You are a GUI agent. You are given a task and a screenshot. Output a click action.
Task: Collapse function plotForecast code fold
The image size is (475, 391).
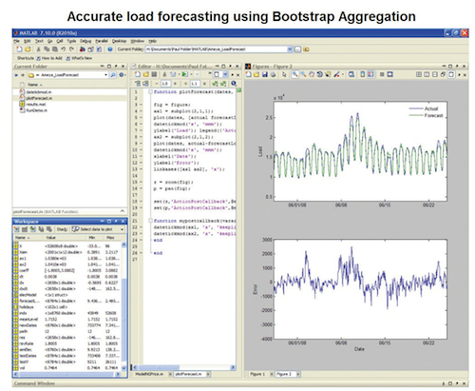tap(150, 91)
